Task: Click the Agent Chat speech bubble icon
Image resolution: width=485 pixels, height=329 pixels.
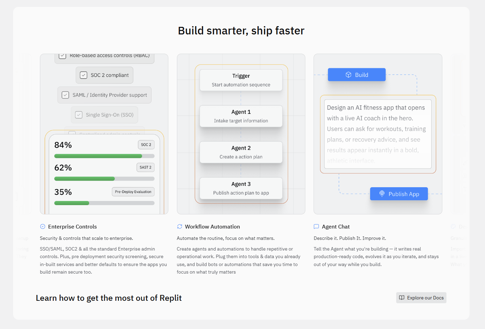Action: 316,226
